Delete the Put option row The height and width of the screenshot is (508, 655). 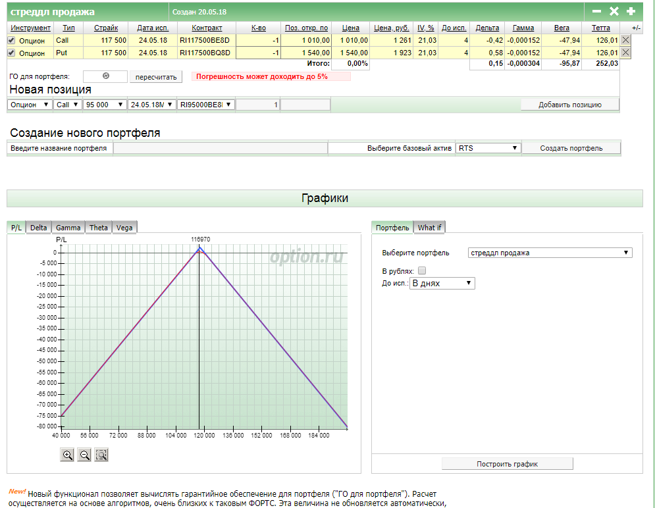(625, 53)
